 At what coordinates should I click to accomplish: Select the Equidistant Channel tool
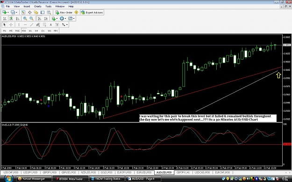tap(38, 25)
